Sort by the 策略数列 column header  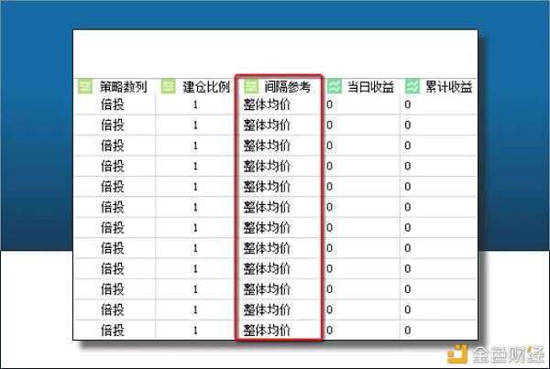123,87
